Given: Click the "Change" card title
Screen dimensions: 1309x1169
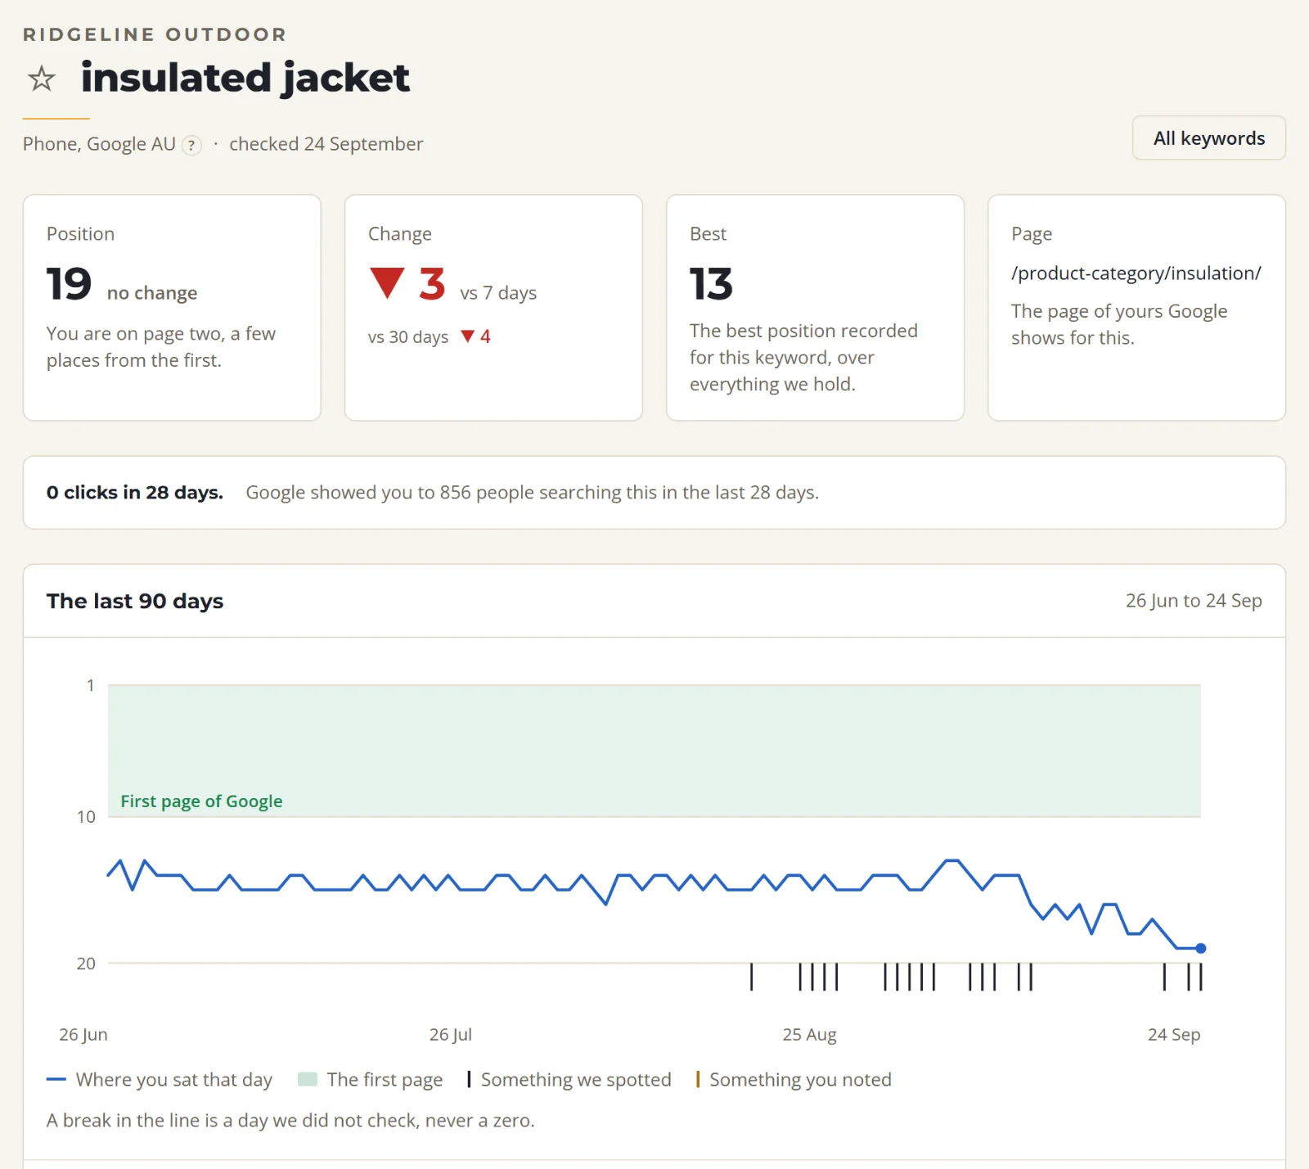Looking at the screenshot, I should pos(400,234).
